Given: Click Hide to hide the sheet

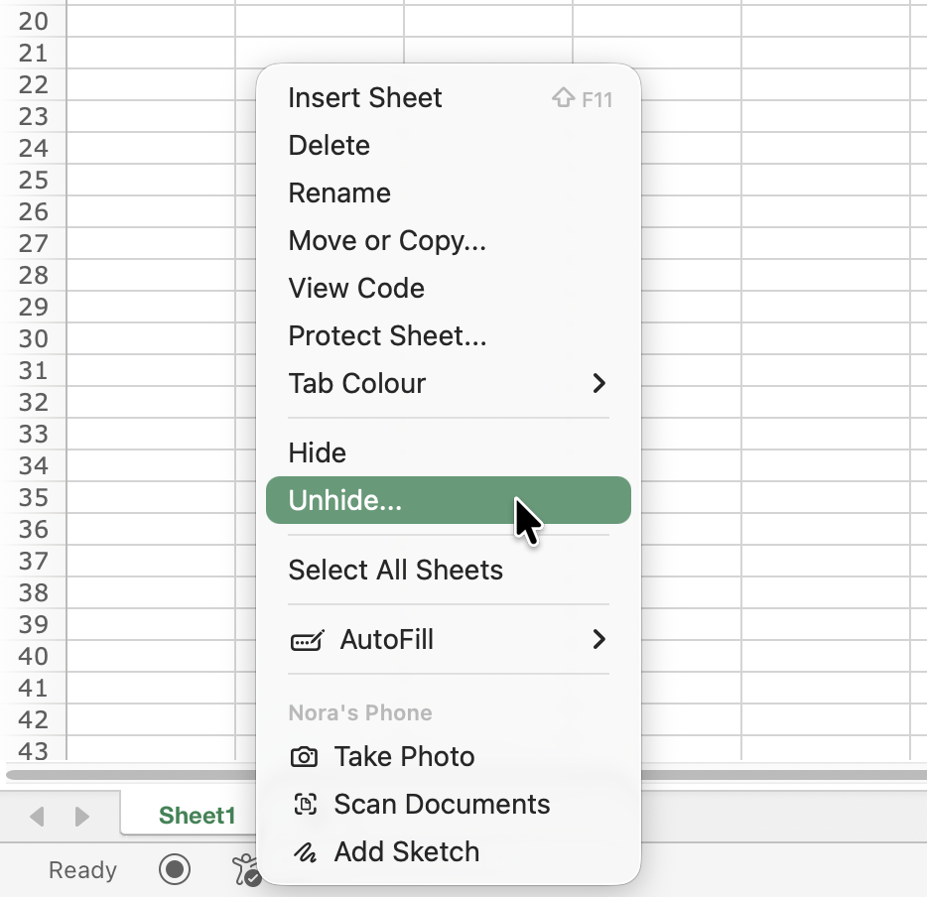Looking at the screenshot, I should click(318, 453).
